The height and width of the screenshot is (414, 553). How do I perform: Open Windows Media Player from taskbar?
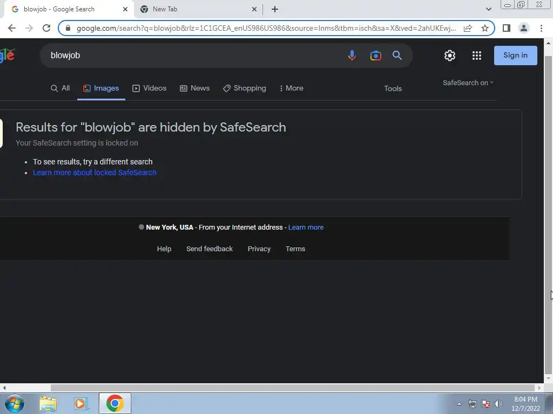[x=80, y=403]
